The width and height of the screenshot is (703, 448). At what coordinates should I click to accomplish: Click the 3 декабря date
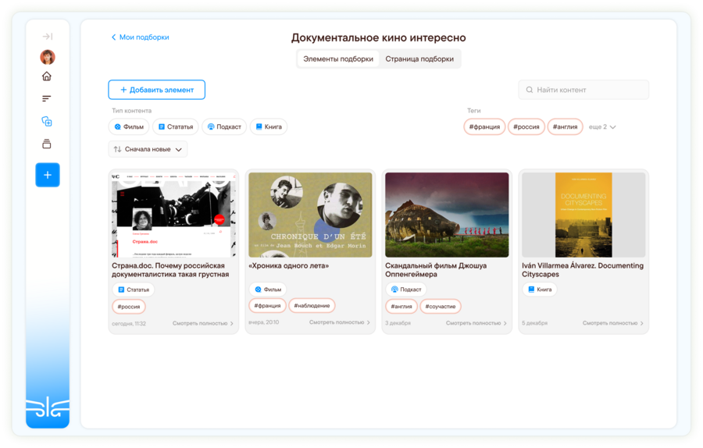pos(398,323)
